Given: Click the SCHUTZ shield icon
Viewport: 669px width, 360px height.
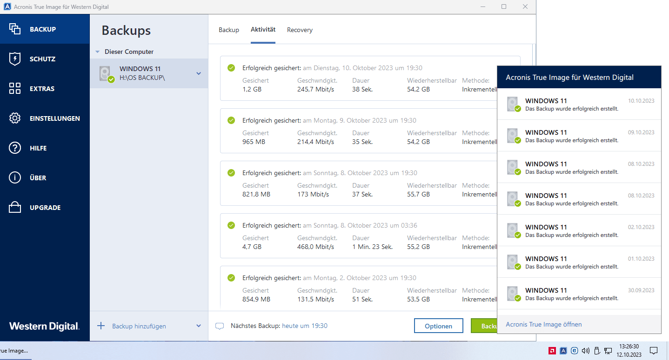Looking at the screenshot, I should [x=15, y=59].
